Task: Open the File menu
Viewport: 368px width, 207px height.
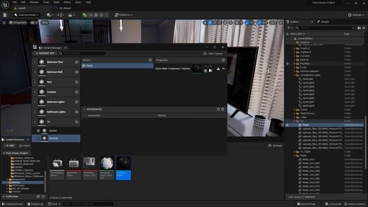Action: (x=15, y=2)
